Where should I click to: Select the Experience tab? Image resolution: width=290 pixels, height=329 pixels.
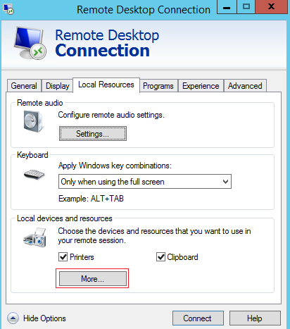click(201, 86)
